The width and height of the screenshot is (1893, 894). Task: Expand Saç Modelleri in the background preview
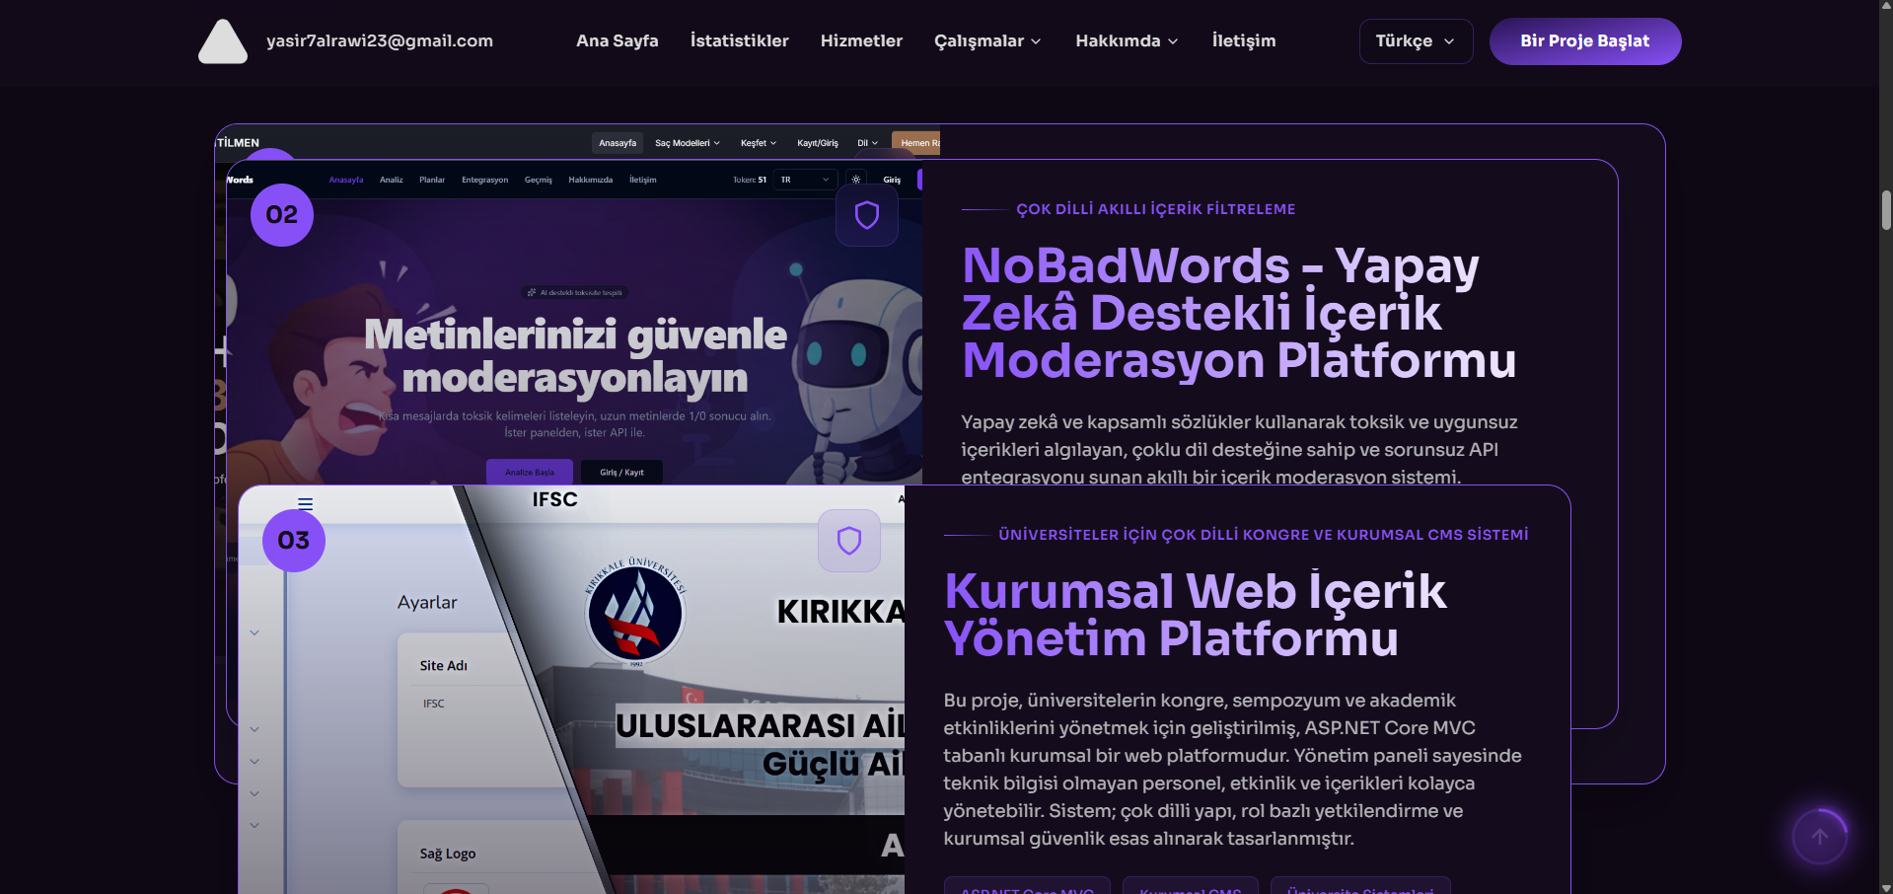688,143
